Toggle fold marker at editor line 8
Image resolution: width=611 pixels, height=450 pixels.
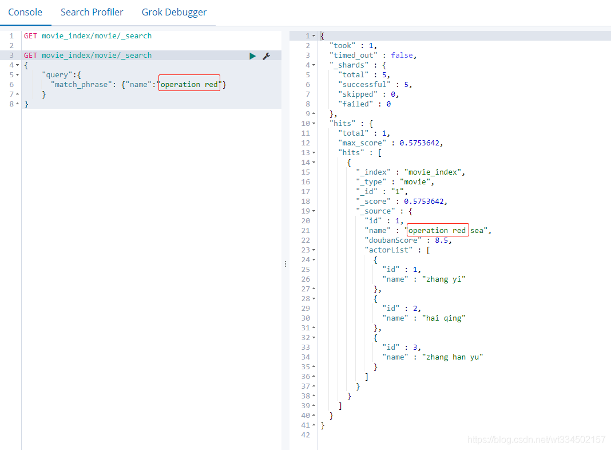click(18, 104)
